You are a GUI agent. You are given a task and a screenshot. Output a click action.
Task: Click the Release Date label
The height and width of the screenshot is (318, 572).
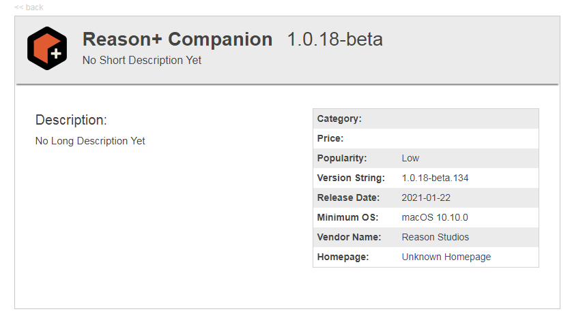[348, 197]
